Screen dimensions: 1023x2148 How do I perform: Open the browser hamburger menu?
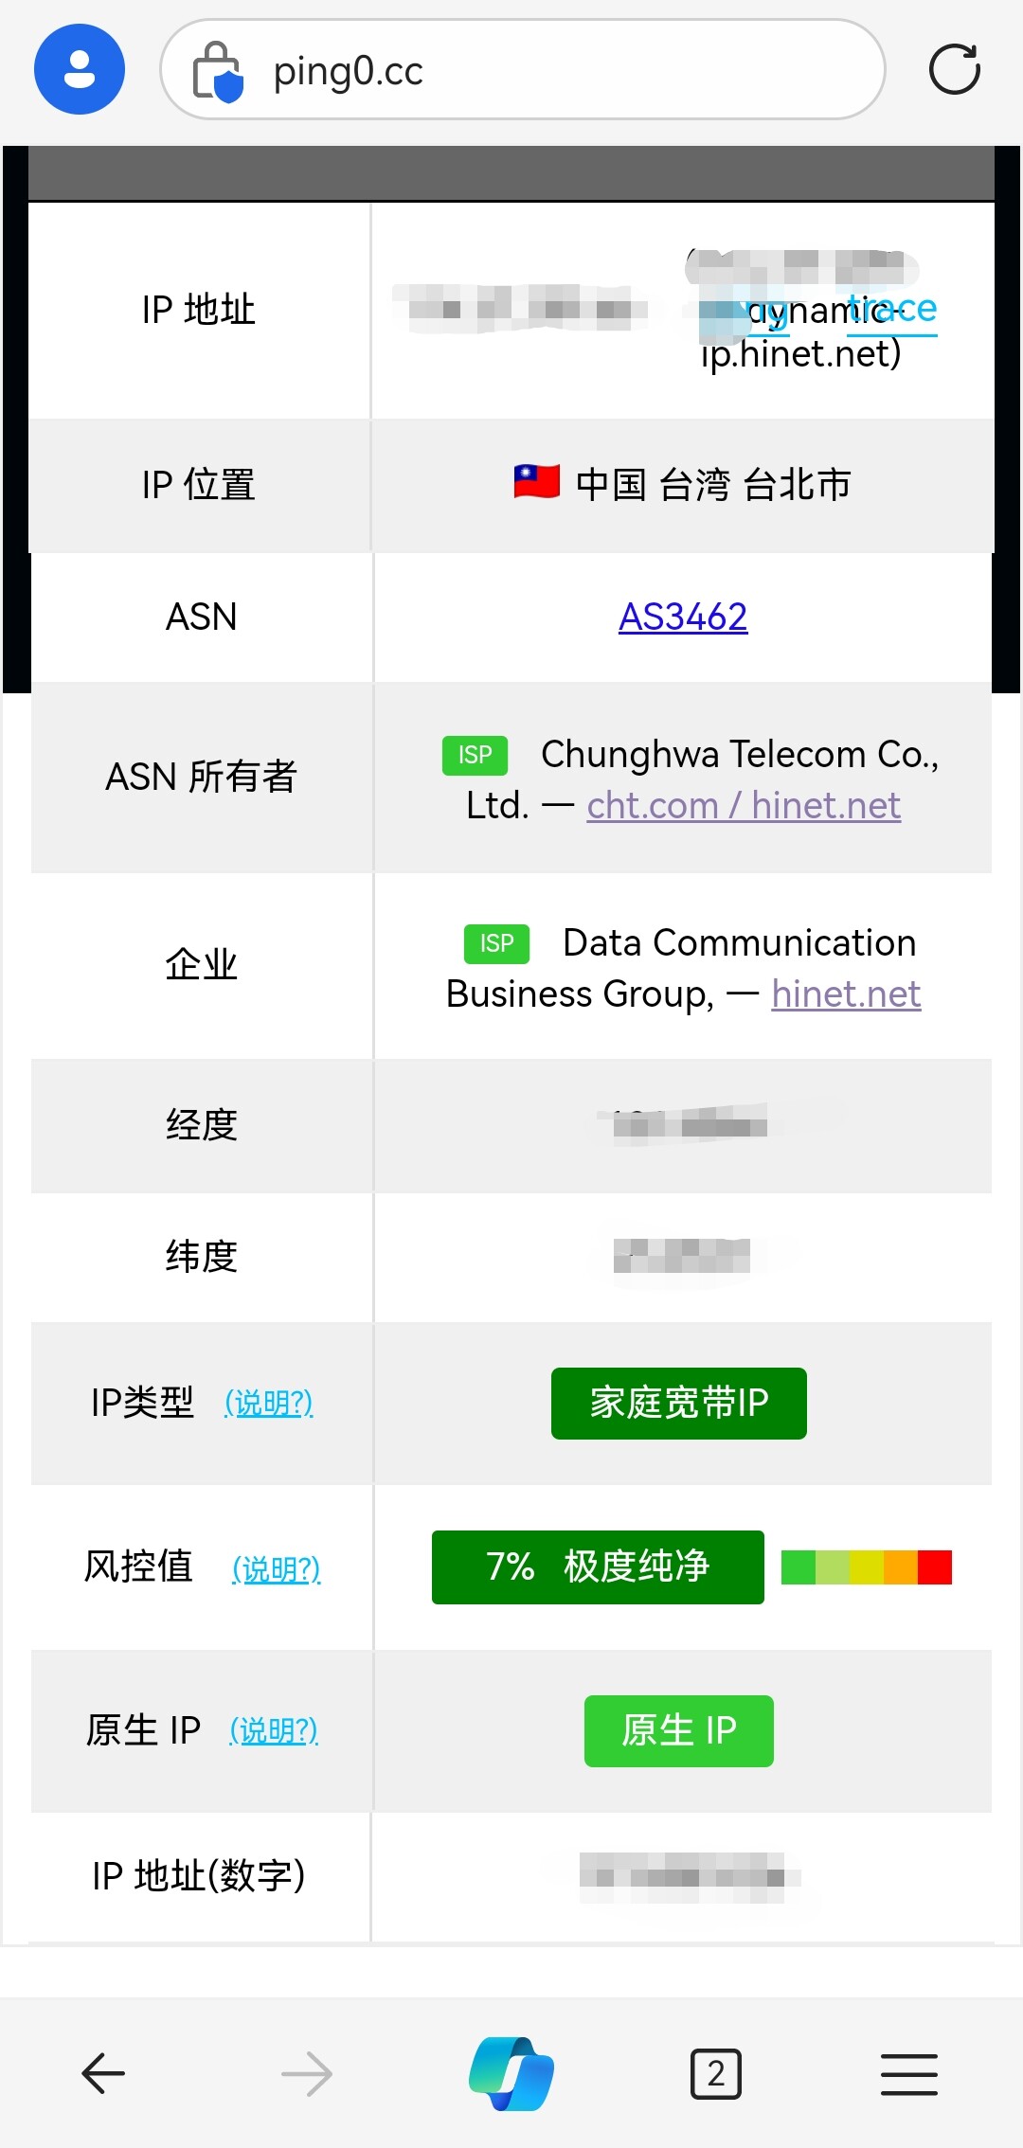(909, 2074)
